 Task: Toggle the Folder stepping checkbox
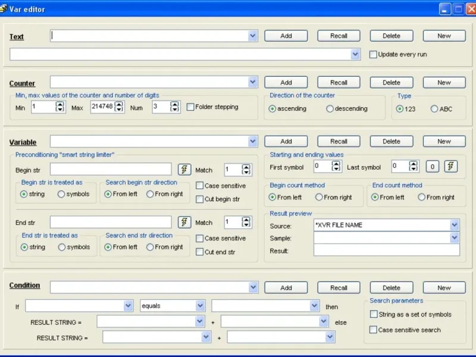click(x=190, y=107)
